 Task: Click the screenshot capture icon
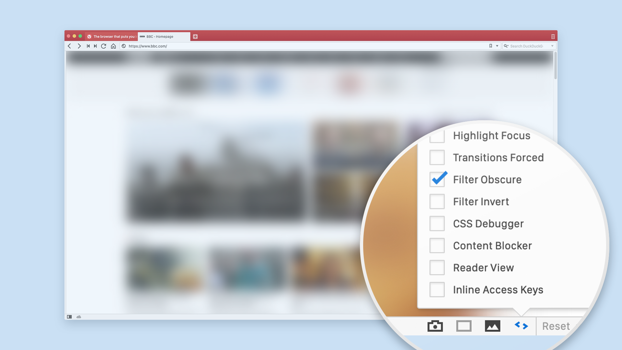click(435, 326)
